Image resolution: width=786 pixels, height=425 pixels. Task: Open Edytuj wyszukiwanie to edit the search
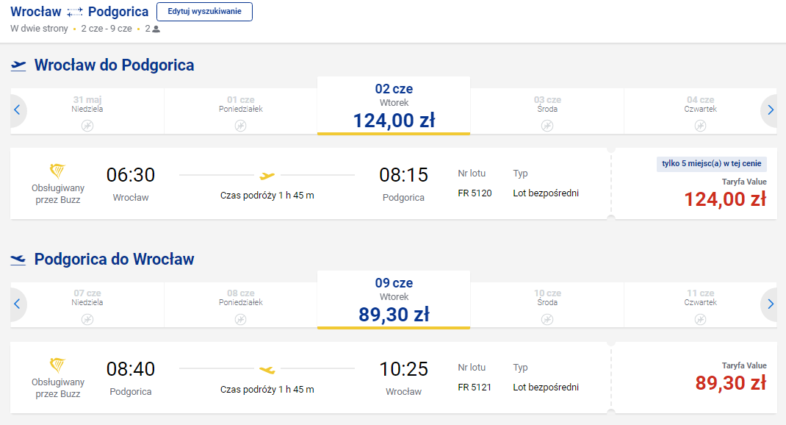(204, 12)
